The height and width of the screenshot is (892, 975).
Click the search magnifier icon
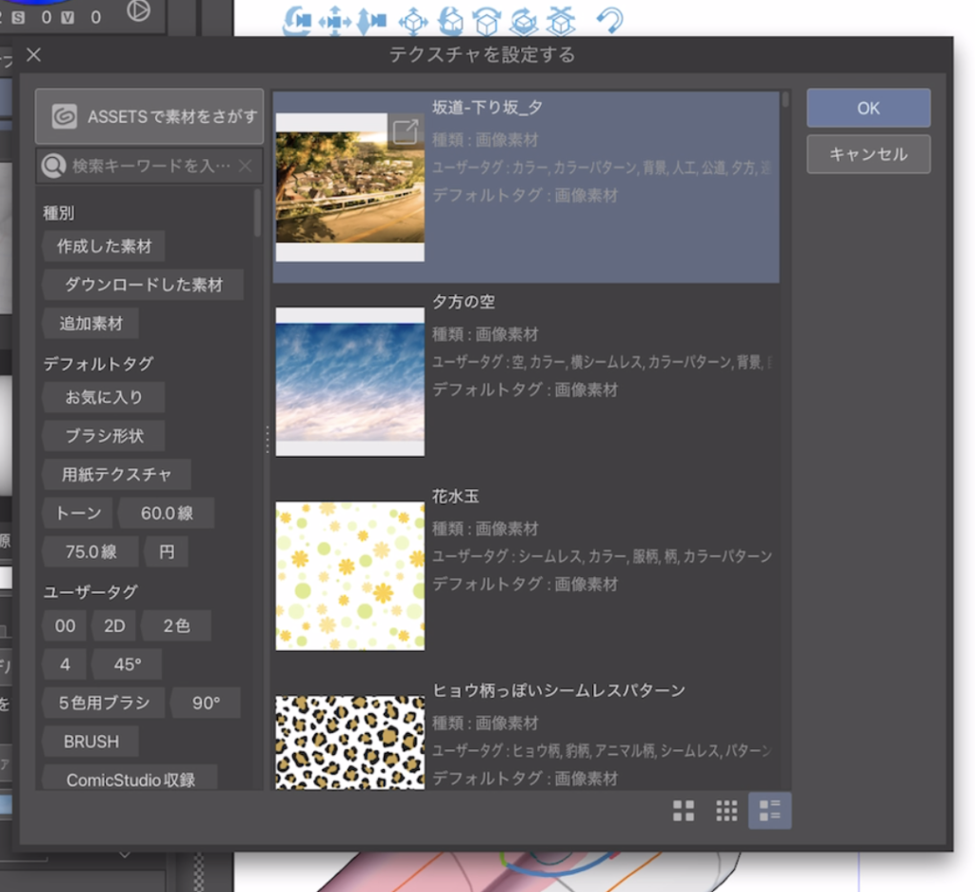point(54,166)
